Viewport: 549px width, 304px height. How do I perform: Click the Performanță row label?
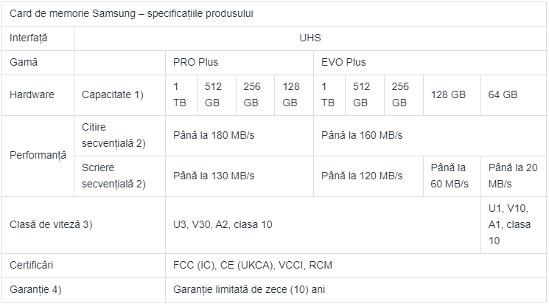point(38,156)
